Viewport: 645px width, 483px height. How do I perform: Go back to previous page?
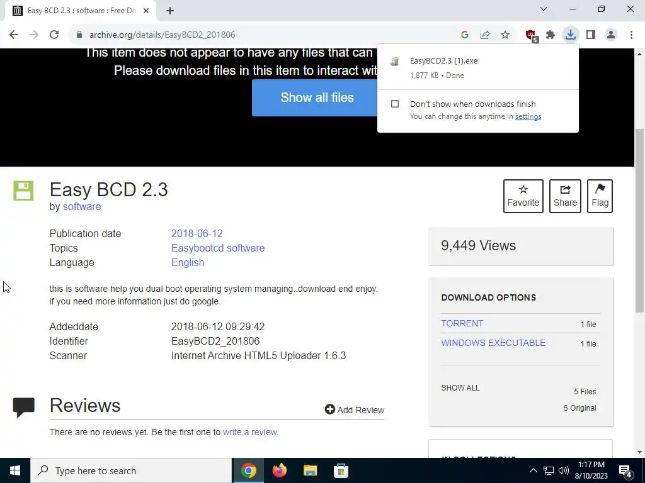point(14,35)
